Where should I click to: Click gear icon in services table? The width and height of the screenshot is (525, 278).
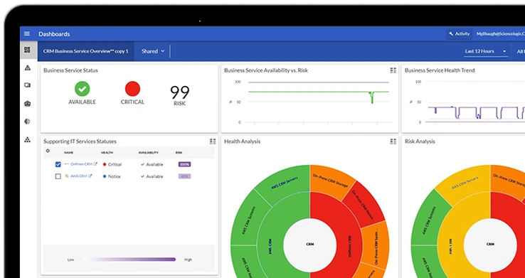[48, 151]
